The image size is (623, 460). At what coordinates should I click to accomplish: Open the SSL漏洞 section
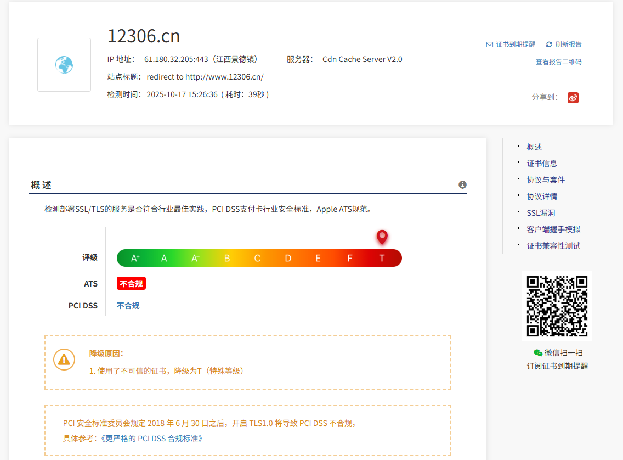tap(540, 212)
